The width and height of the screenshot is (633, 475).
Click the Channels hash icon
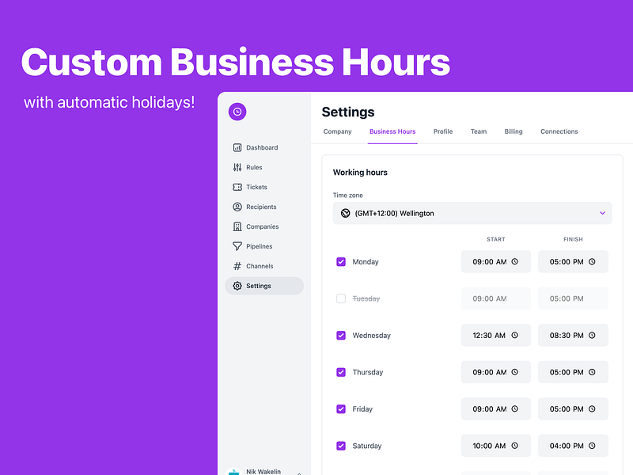237,266
